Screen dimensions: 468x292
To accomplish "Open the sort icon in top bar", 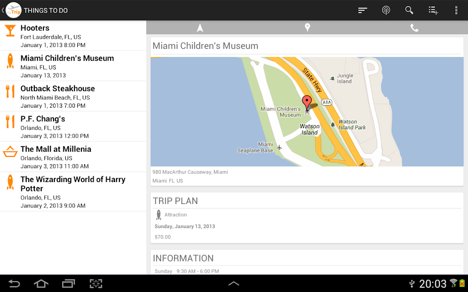I will (362, 10).
